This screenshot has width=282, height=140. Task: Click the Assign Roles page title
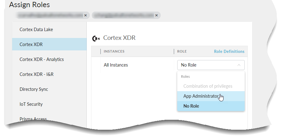click(x=29, y=5)
